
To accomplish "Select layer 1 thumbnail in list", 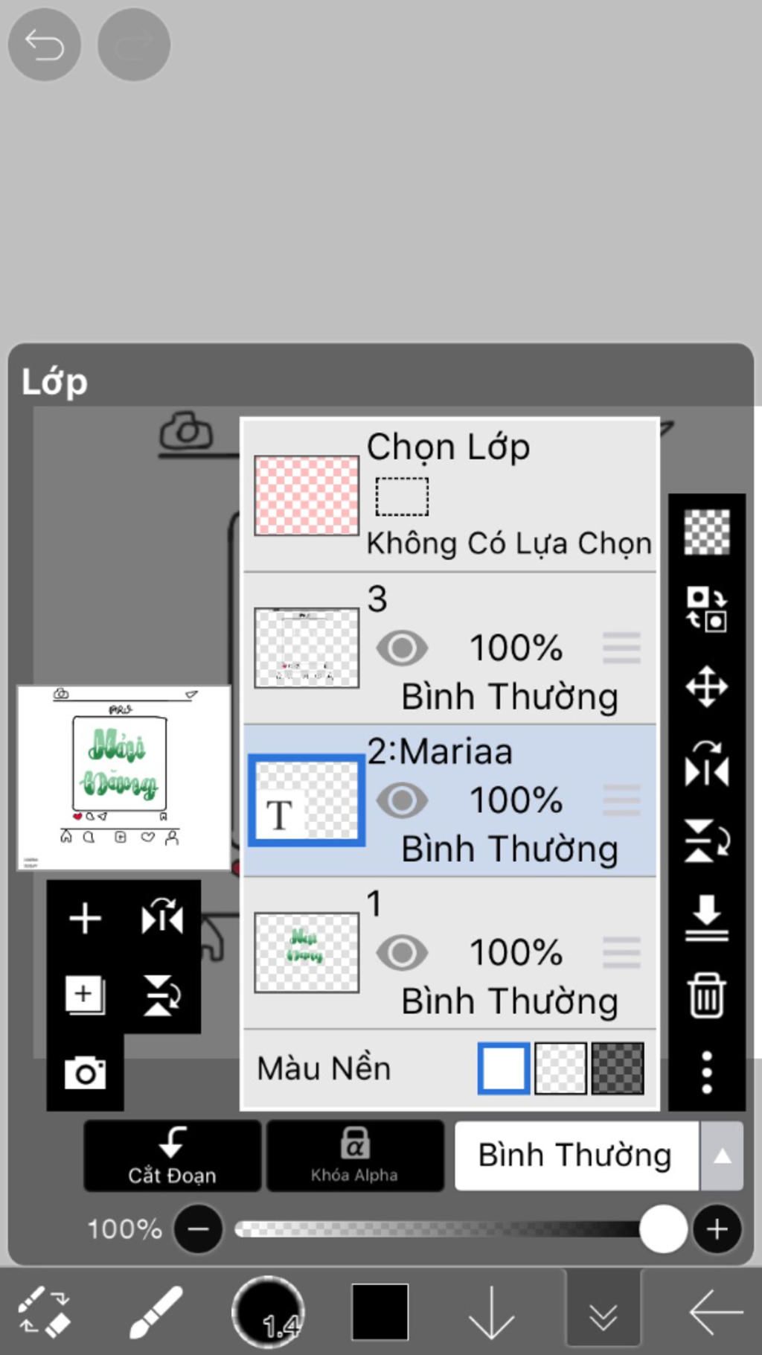I will point(306,952).
